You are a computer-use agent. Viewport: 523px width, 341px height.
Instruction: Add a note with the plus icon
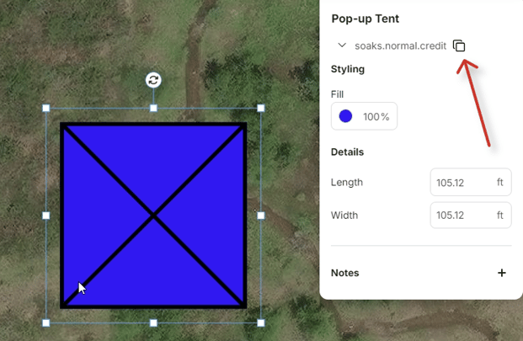point(502,273)
